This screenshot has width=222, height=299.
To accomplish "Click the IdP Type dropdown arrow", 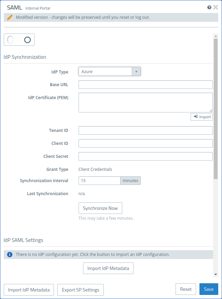I will coord(136,71).
